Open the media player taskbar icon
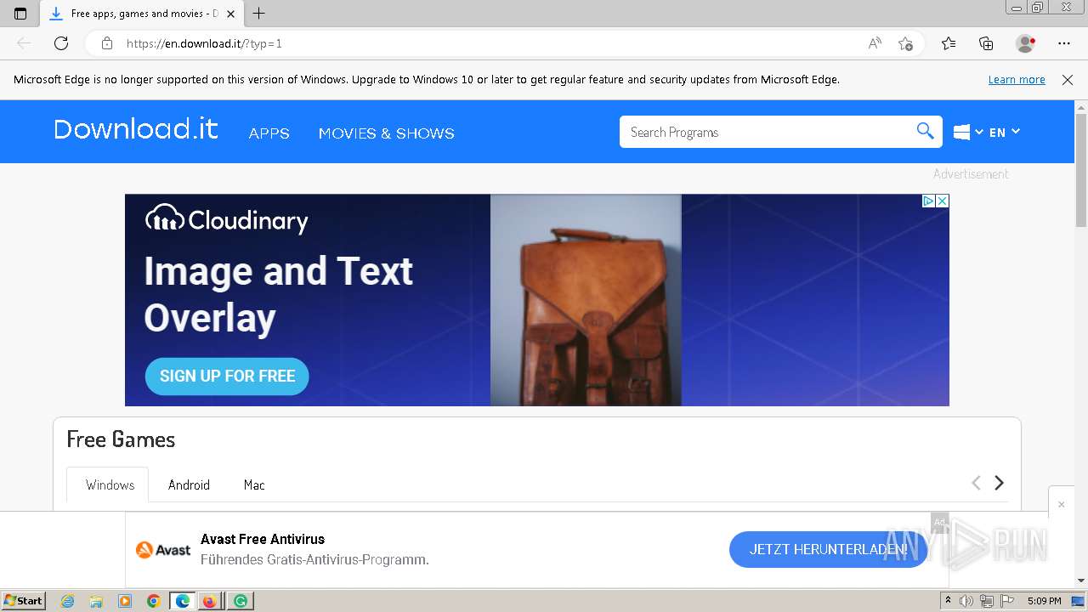The width and height of the screenshot is (1088, 612). coord(125,601)
